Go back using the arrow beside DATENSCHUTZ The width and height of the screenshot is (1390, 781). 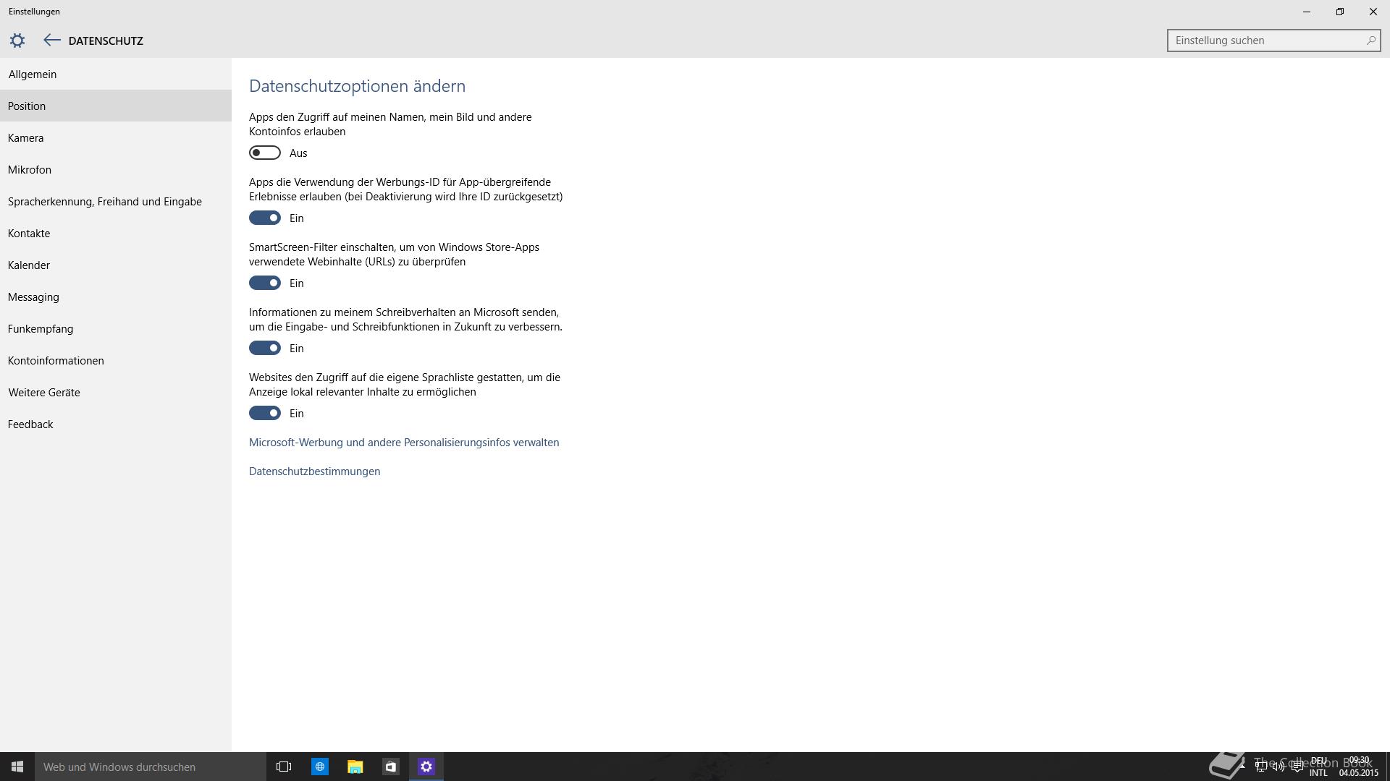click(x=51, y=40)
